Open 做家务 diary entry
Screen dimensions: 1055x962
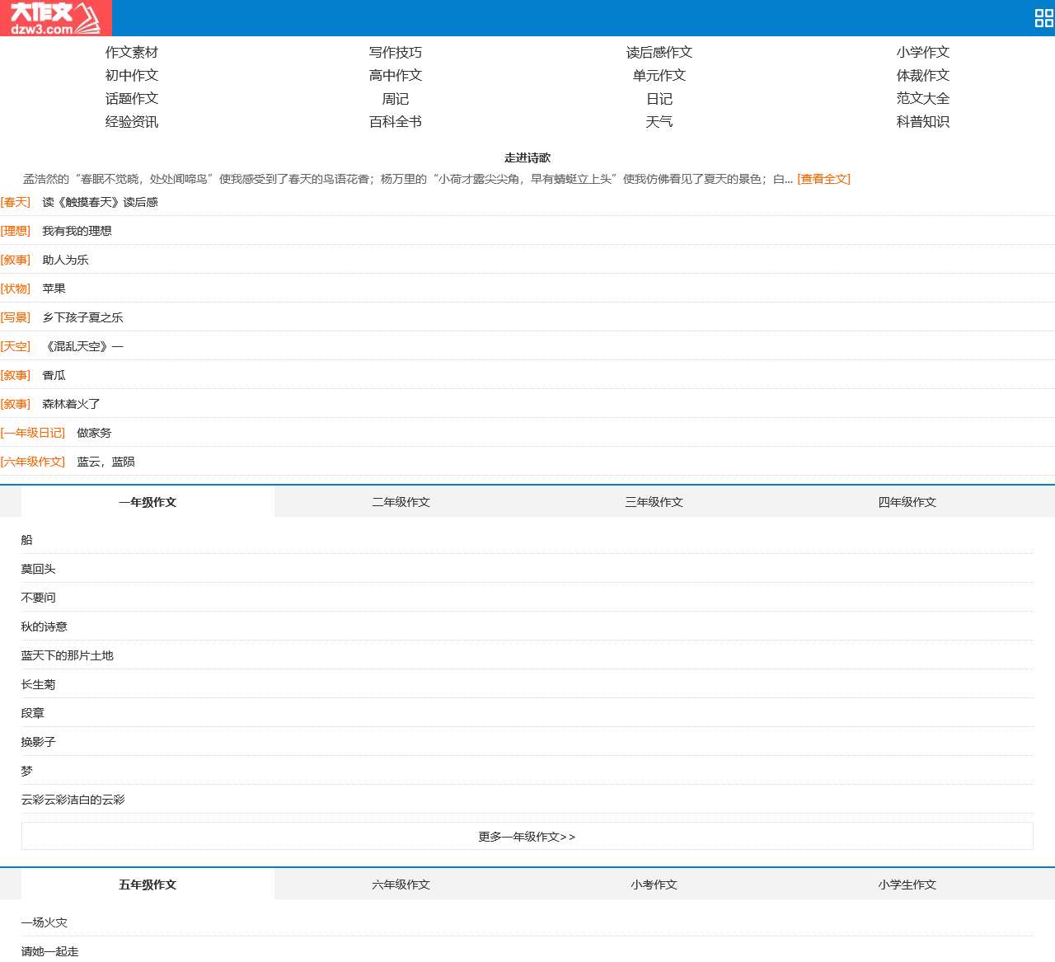pyautogui.click(x=94, y=433)
